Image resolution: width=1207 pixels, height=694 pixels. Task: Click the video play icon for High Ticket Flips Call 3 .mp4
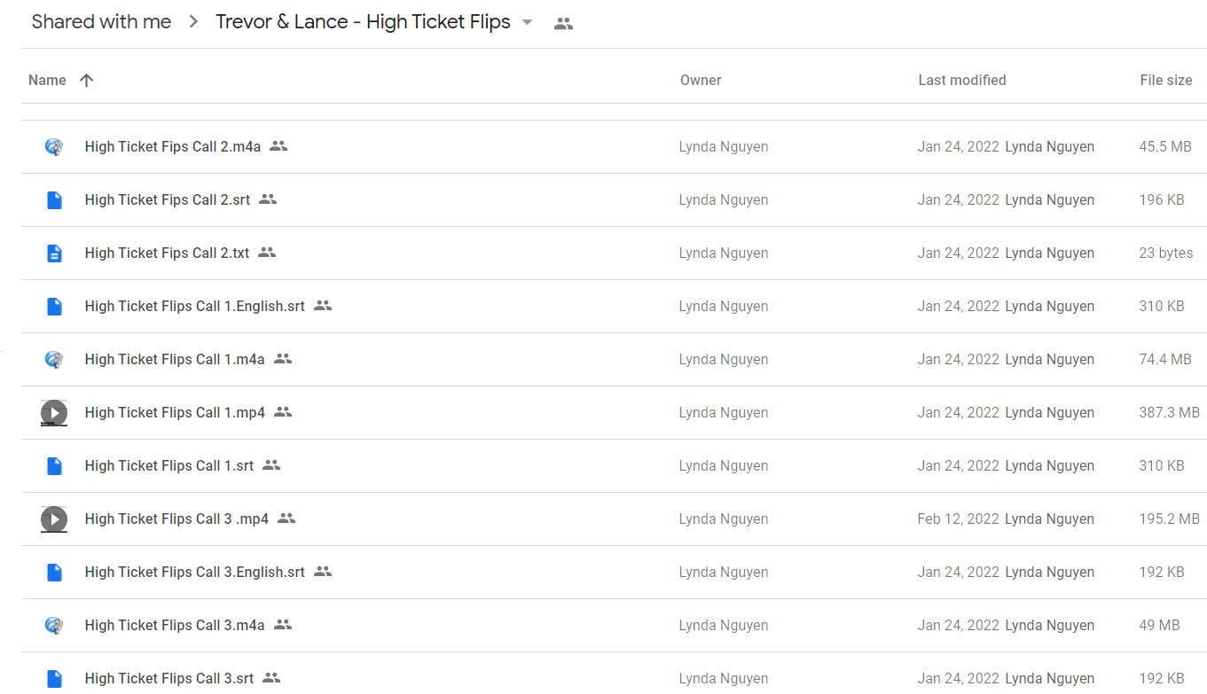click(x=54, y=519)
